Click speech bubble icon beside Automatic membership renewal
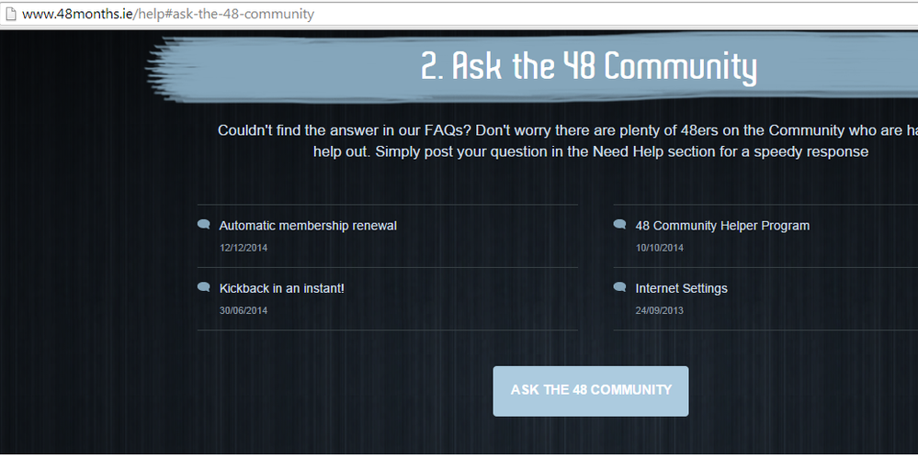This screenshot has height=458, width=918. 204,225
